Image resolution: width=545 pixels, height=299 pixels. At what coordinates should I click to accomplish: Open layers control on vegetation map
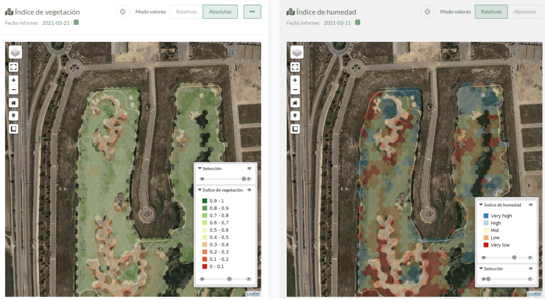[15, 53]
